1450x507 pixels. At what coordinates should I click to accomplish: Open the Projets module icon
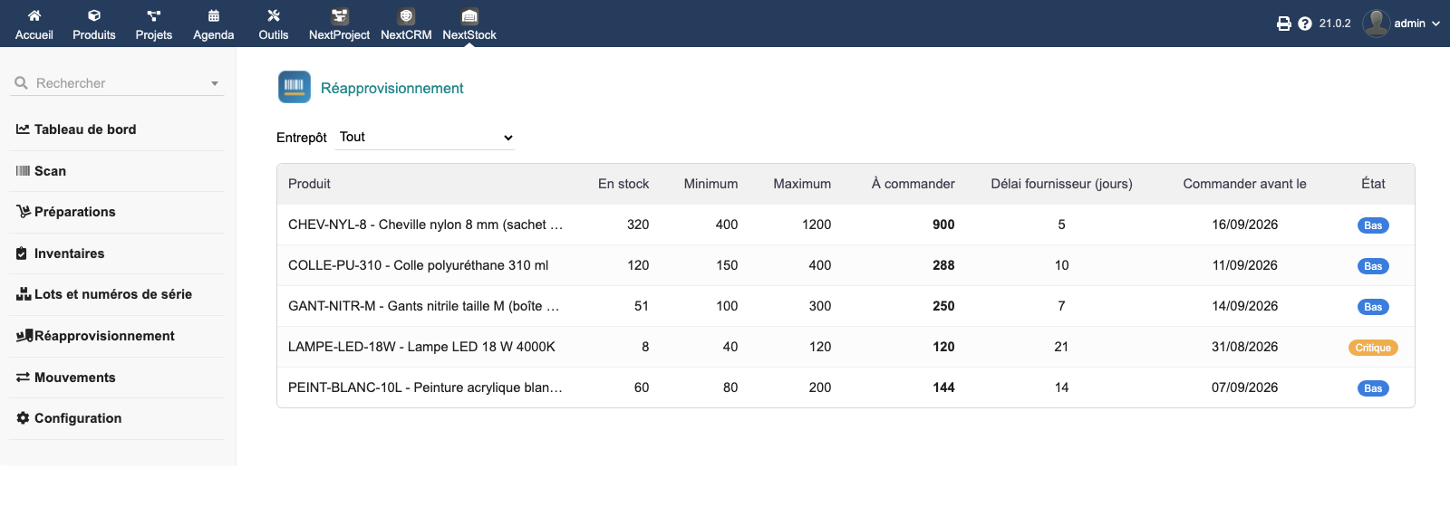(153, 15)
